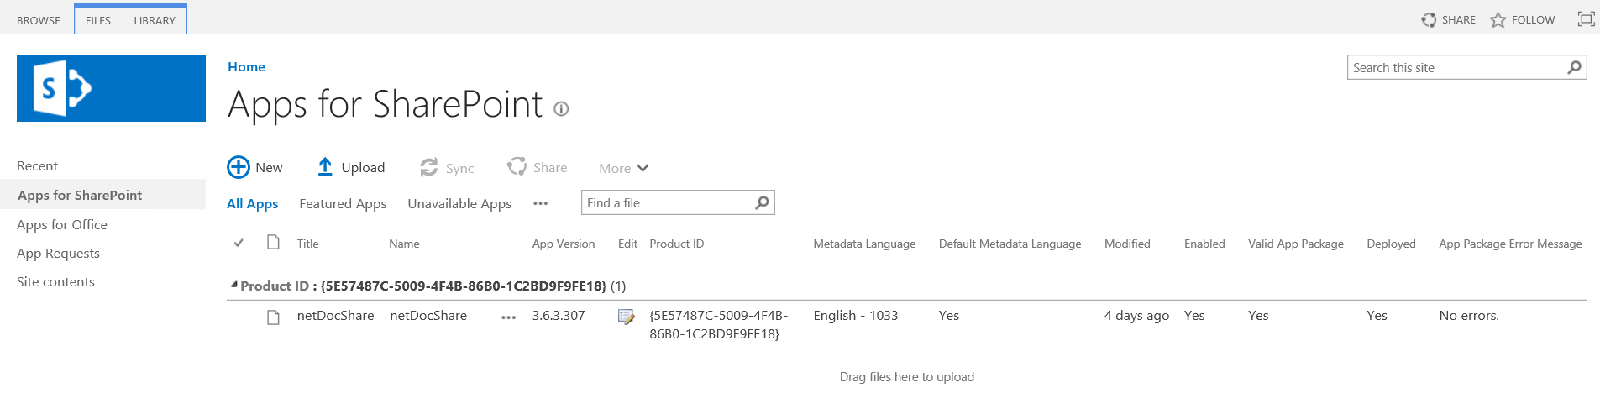Switch to All Apps view
Screen dimensions: 1600x393
[252, 203]
